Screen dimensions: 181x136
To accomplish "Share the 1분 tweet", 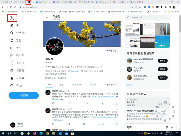I will [x=117, y=103].
